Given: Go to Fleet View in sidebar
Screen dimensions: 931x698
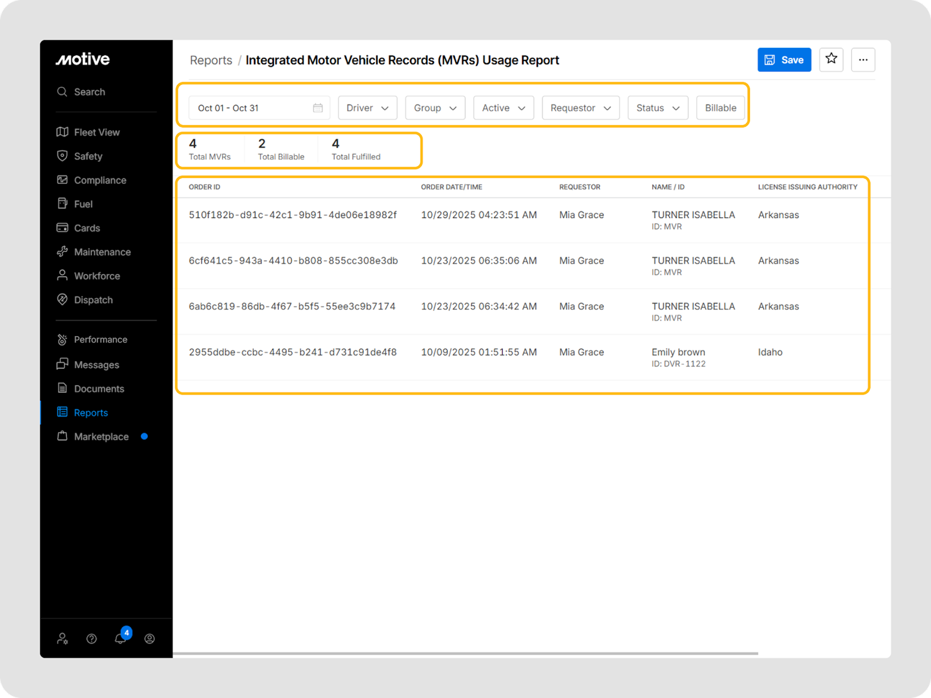Looking at the screenshot, I should click(96, 132).
